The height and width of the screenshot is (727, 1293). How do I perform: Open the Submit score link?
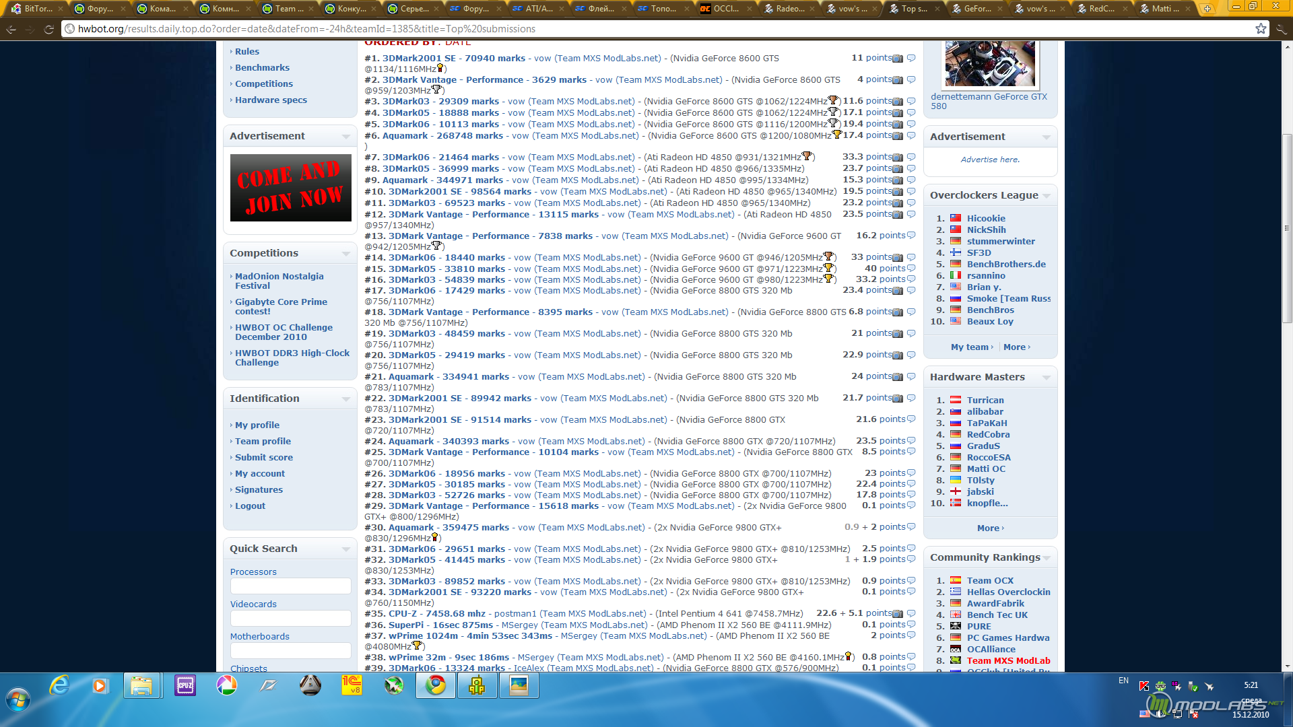pyautogui.click(x=263, y=458)
